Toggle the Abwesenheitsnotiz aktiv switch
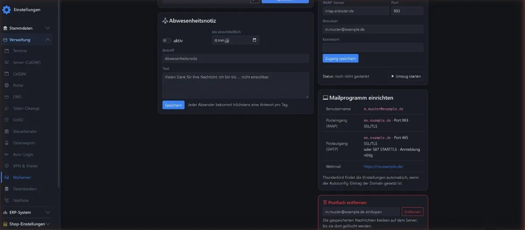 [x=167, y=40]
